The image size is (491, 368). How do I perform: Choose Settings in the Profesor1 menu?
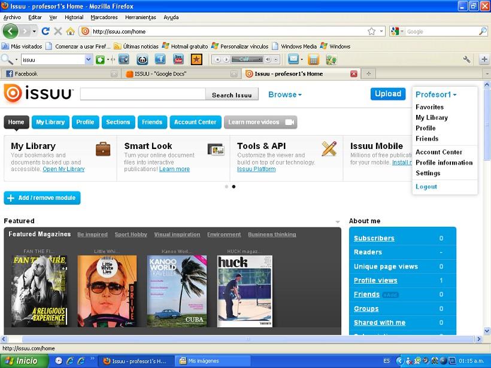tap(428, 173)
